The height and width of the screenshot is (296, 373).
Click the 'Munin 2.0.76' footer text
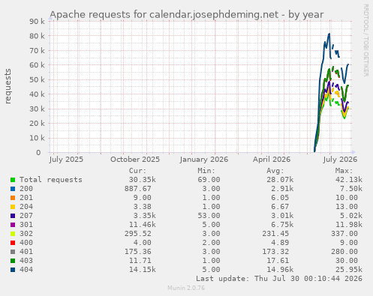[186, 288]
